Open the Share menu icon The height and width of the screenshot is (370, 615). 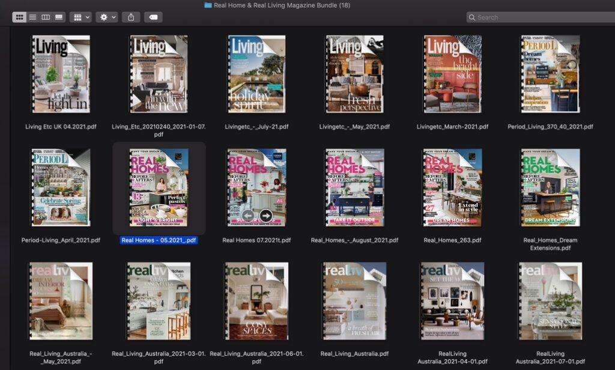tap(131, 17)
